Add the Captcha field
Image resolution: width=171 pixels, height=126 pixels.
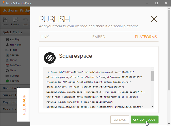pos(15,80)
